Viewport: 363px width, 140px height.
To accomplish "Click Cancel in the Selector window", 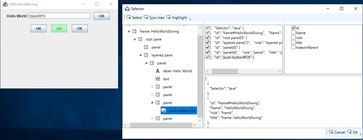I will [x=337, y=132].
